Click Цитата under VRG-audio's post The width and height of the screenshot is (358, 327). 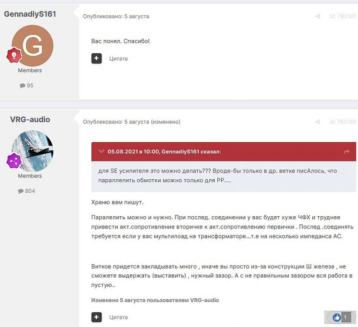[118, 317]
